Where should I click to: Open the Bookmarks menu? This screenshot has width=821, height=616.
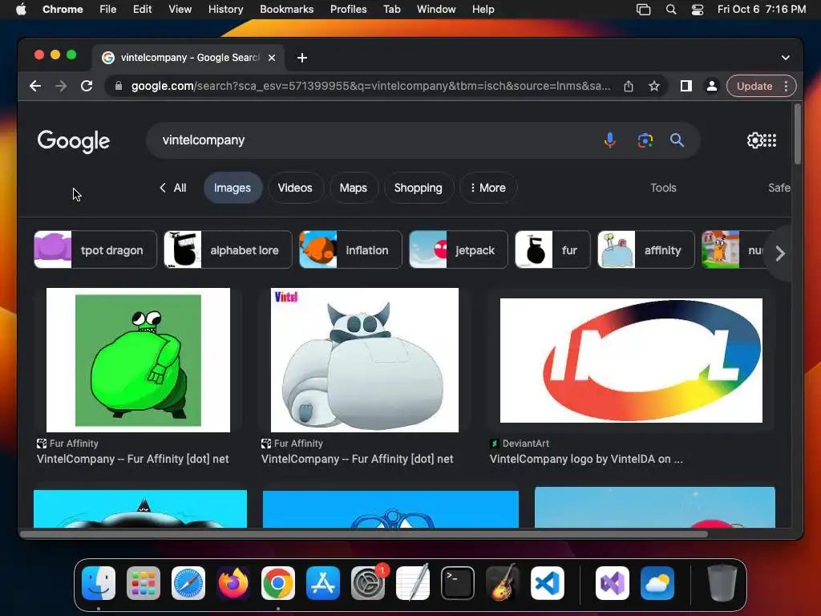point(286,10)
